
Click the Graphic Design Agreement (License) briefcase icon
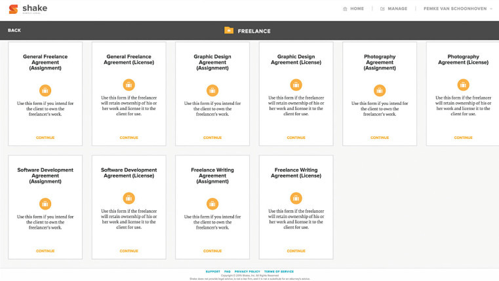296,84
